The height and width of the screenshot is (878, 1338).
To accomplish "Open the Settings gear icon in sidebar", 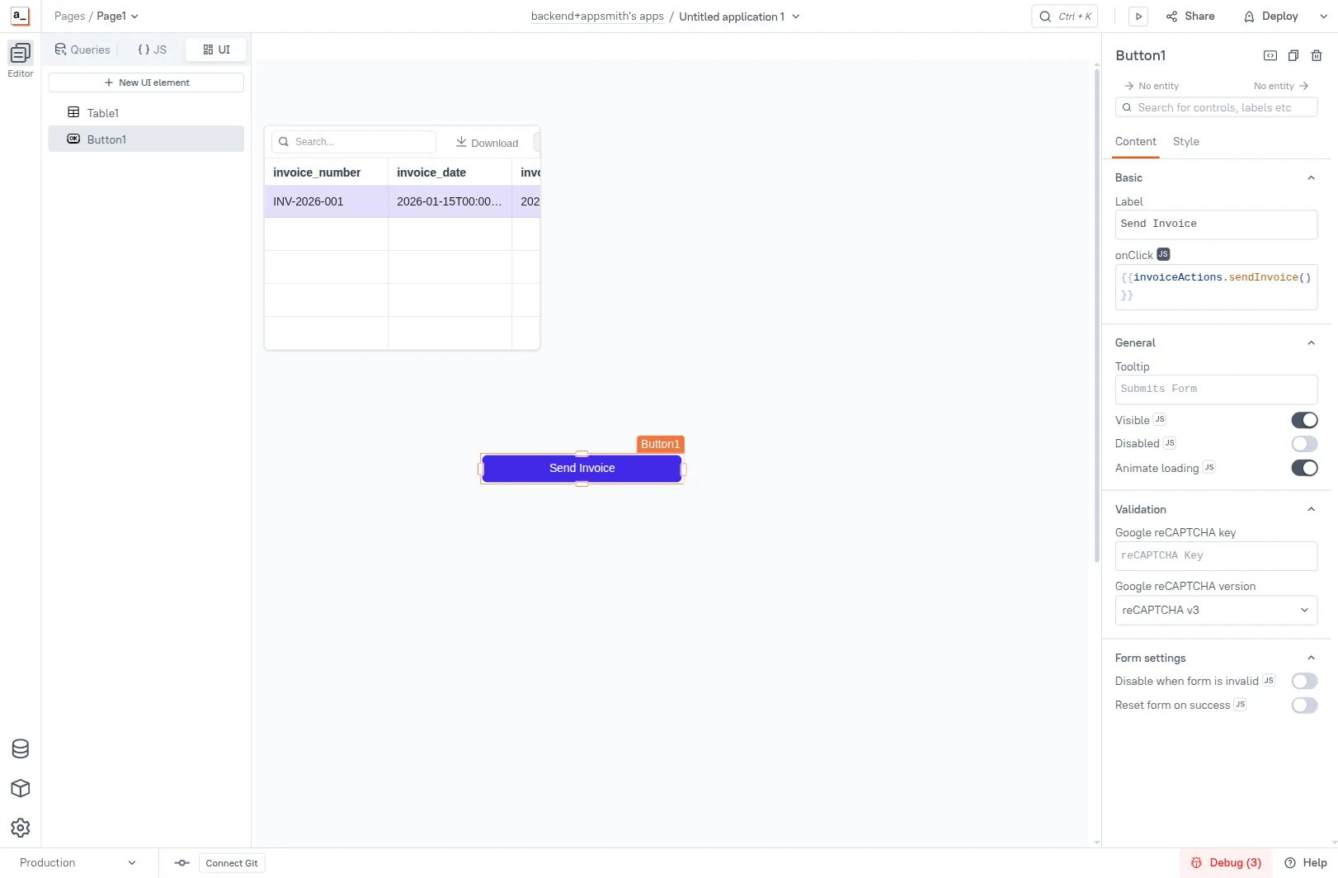I will [x=21, y=828].
